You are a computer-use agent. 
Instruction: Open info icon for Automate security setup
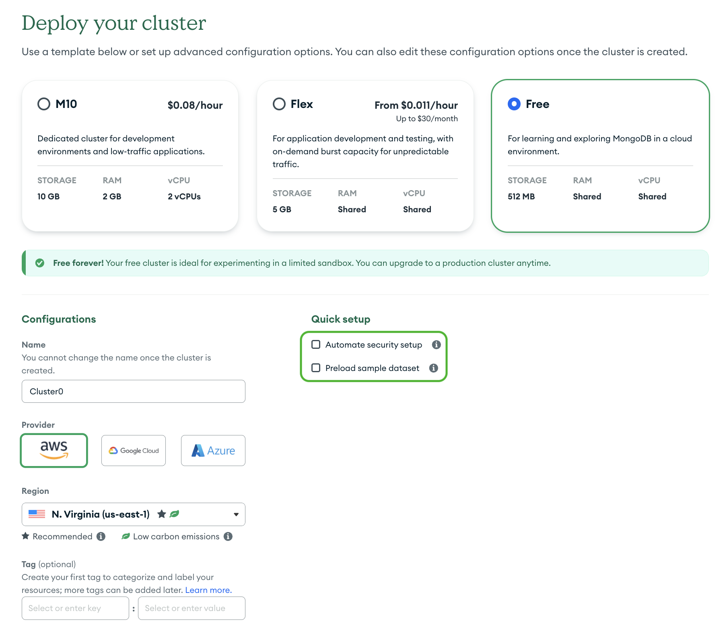point(436,344)
